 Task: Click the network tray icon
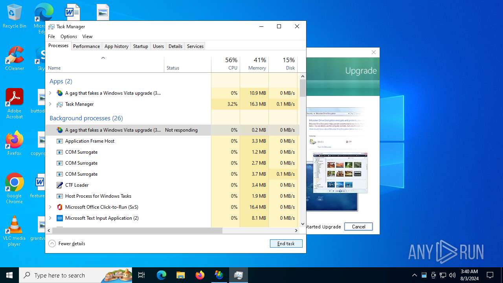(x=443, y=275)
